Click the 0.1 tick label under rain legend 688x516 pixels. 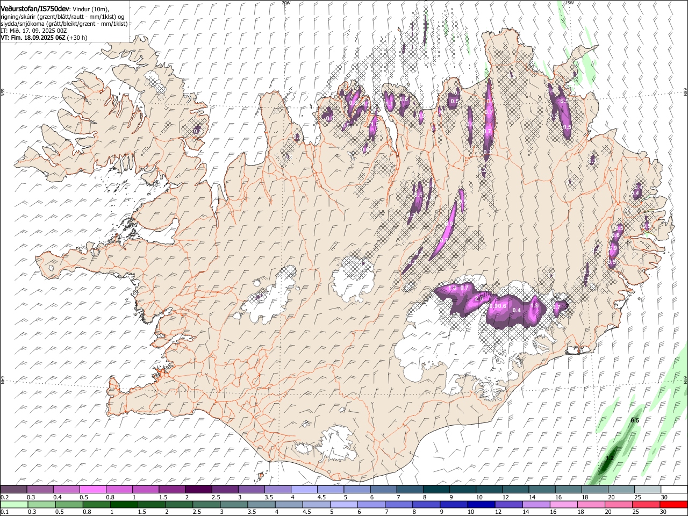click(4, 512)
